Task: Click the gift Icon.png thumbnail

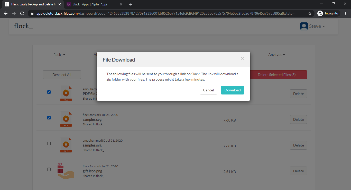Action: click(x=66, y=171)
